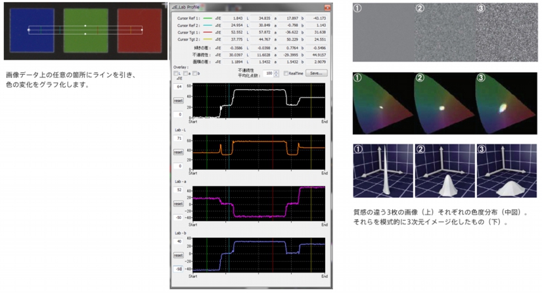Enable the b overlay checkbox
Viewport: 542px width, 293px height.
[x=194, y=73]
